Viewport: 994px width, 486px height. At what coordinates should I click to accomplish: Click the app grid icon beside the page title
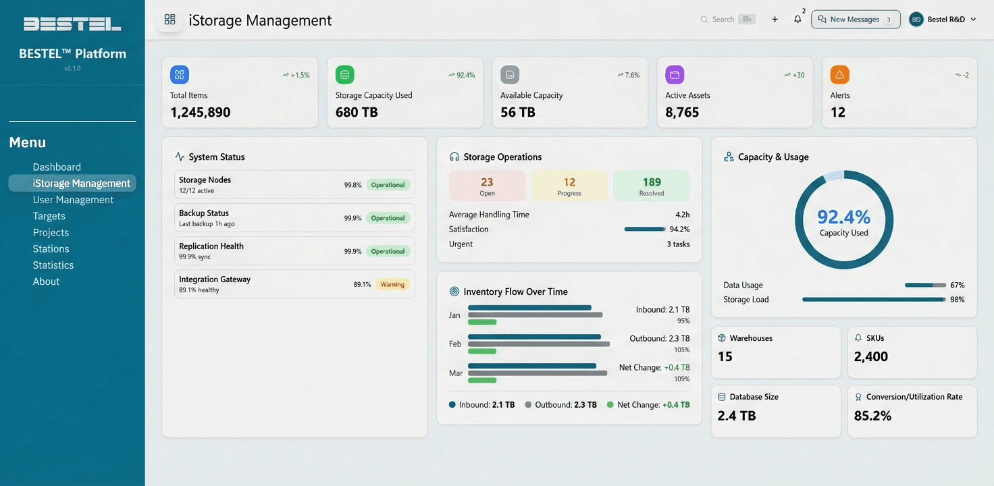tap(169, 20)
